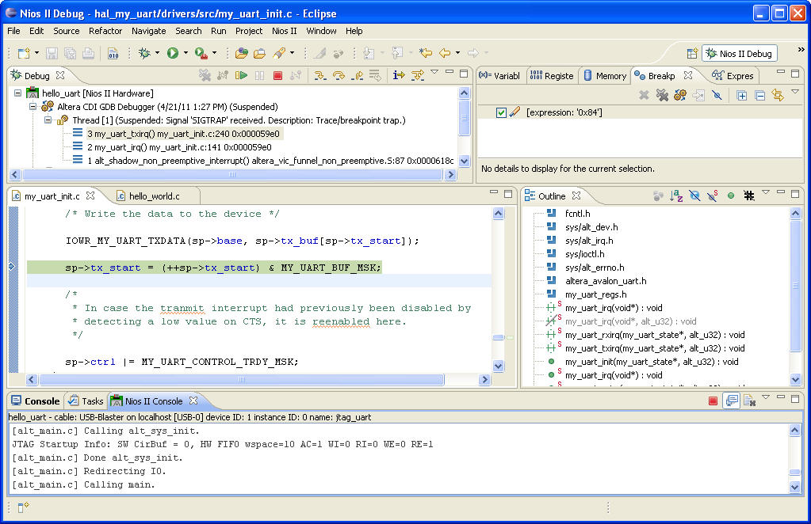Click the Search flashlight icon
Image resolution: width=811 pixels, height=524 pixels.
pos(279,53)
